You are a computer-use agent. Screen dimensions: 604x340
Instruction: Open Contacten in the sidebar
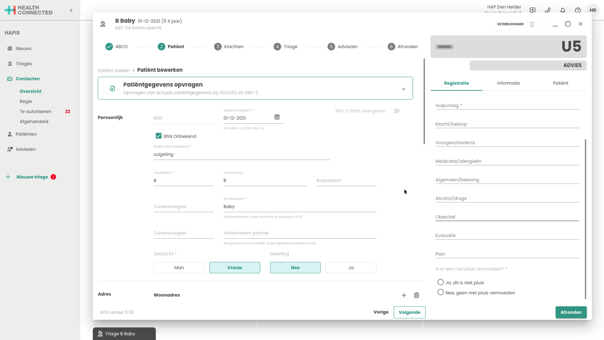(28, 79)
